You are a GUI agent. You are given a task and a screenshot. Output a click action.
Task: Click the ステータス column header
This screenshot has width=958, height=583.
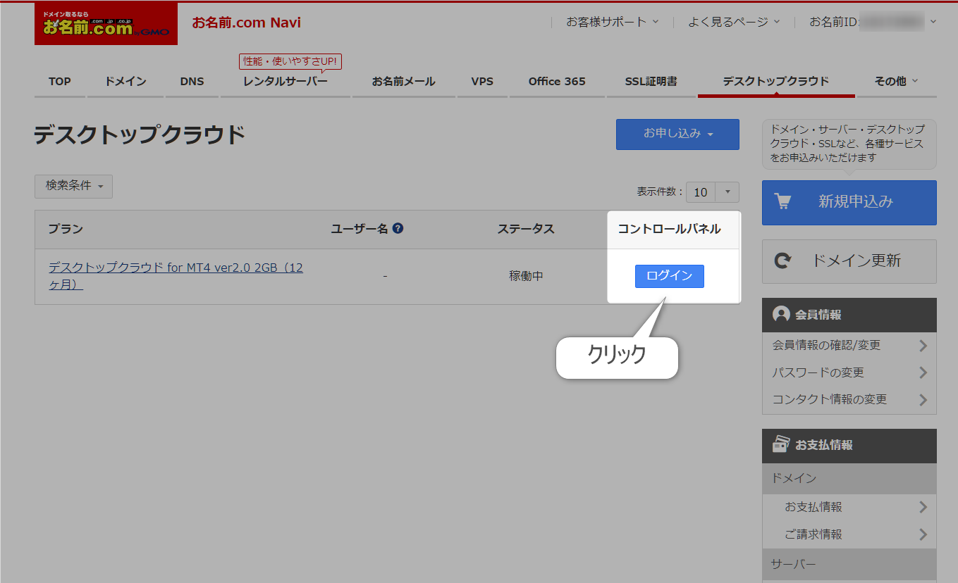pyautogui.click(x=526, y=229)
